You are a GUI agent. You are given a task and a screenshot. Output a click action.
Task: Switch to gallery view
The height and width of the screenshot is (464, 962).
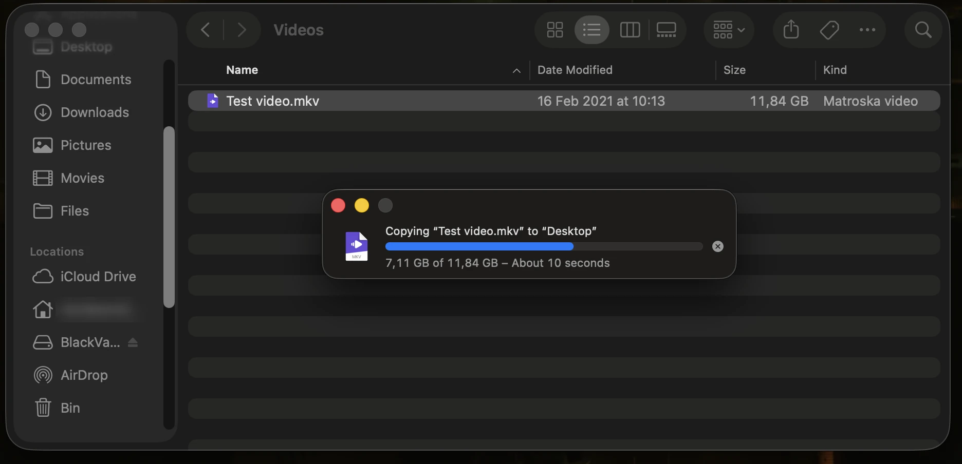pos(667,30)
